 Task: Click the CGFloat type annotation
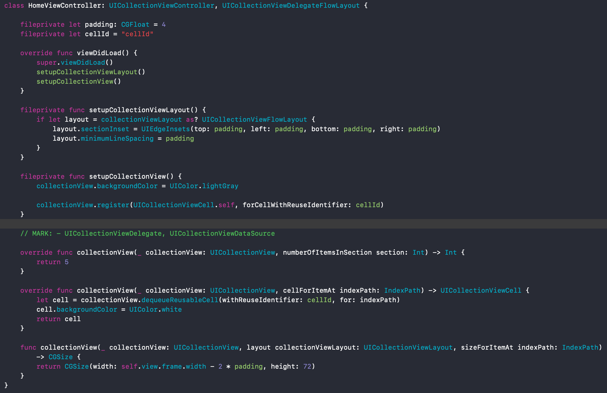tap(135, 24)
